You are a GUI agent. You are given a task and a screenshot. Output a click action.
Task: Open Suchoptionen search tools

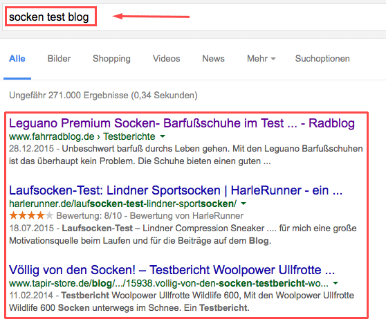pos(322,59)
